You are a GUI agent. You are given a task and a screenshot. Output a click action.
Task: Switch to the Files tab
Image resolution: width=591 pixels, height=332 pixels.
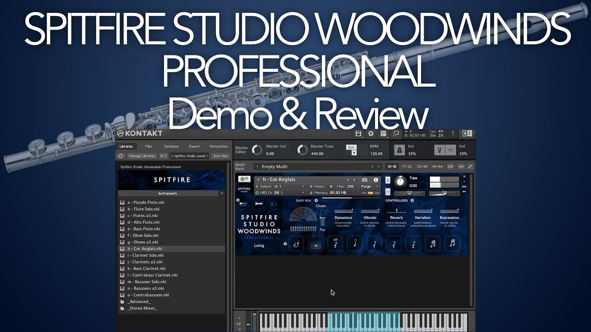click(149, 146)
